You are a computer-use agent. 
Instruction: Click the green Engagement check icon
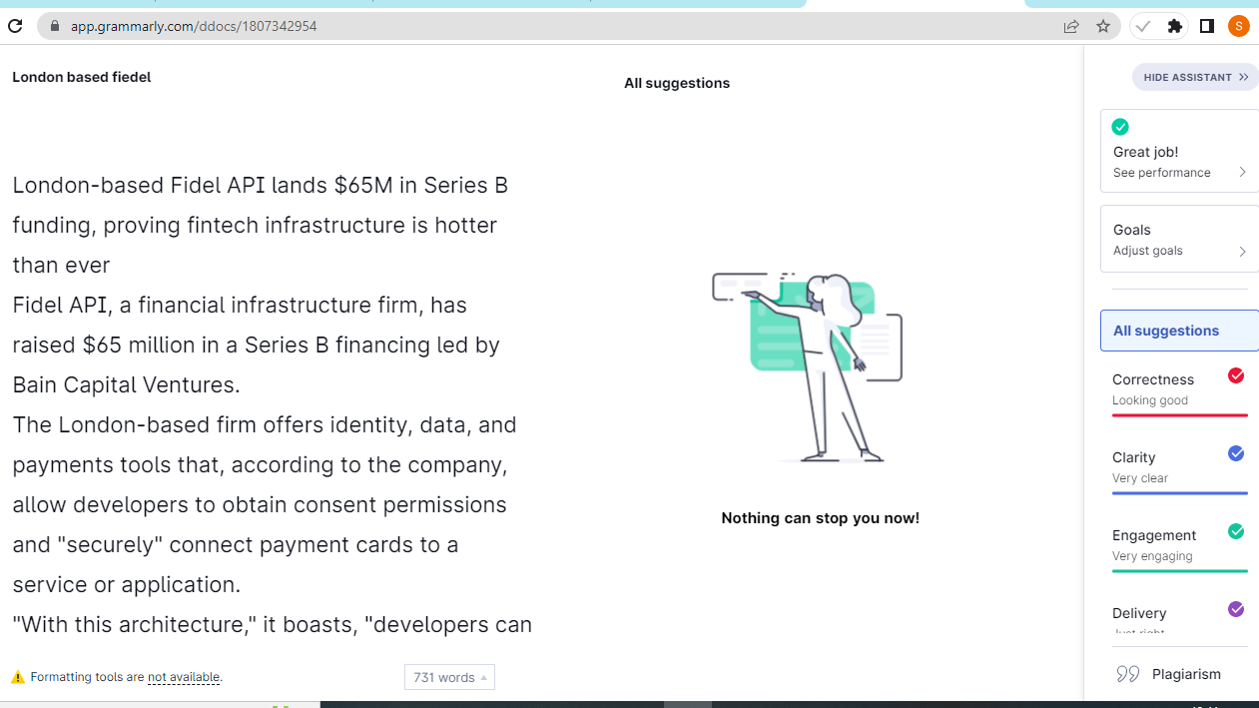pyautogui.click(x=1236, y=531)
